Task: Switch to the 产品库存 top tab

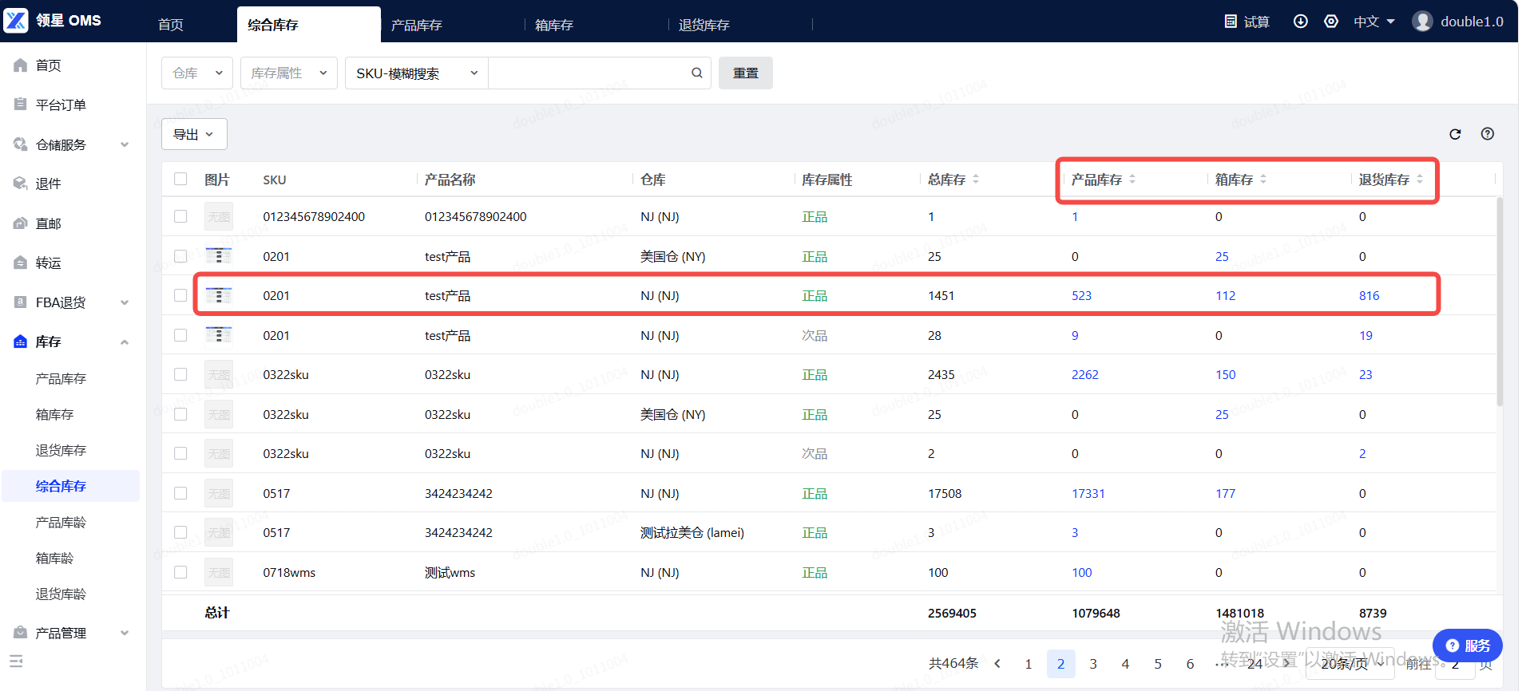Action: pos(416,25)
